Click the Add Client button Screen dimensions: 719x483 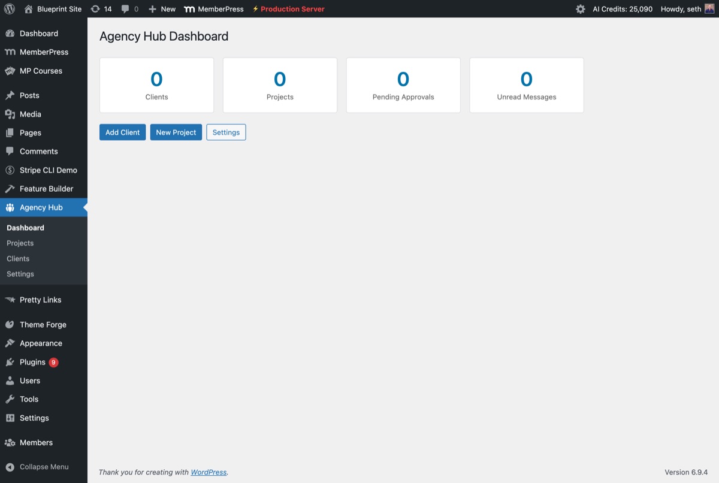[122, 132]
